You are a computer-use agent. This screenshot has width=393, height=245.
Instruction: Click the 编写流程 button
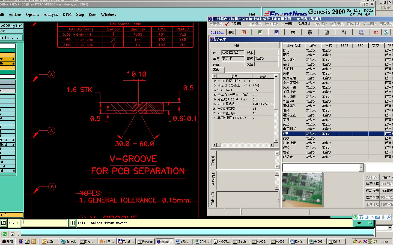pos(372,184)
